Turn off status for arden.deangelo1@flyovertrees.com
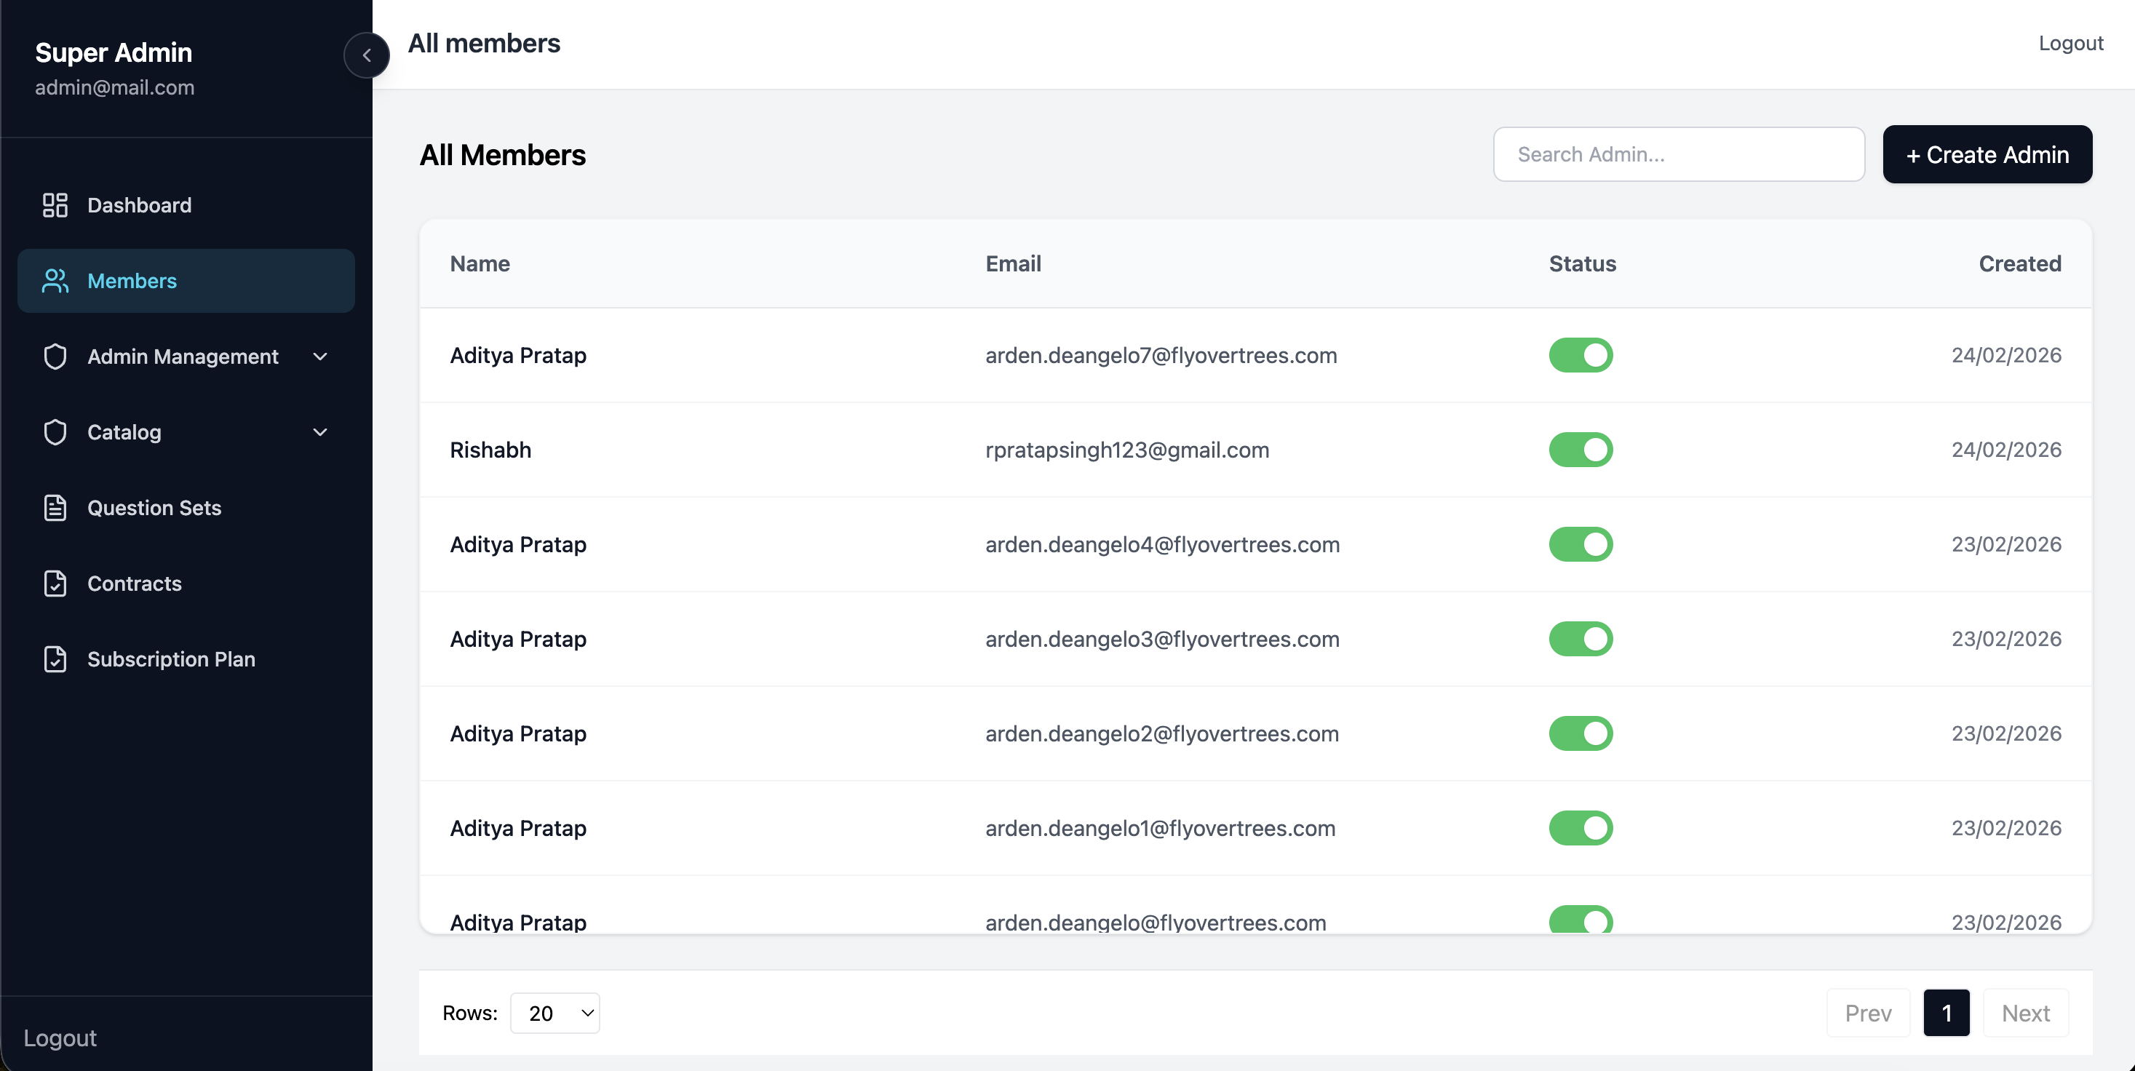The image size is (2135, 1071). [x=1580, y=828]
